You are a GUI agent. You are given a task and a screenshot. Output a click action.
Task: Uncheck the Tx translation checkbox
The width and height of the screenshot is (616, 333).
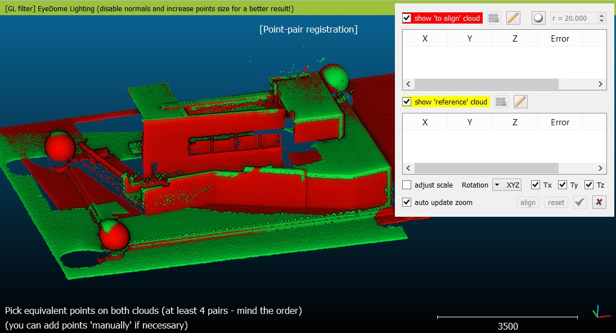pos(535,185)
